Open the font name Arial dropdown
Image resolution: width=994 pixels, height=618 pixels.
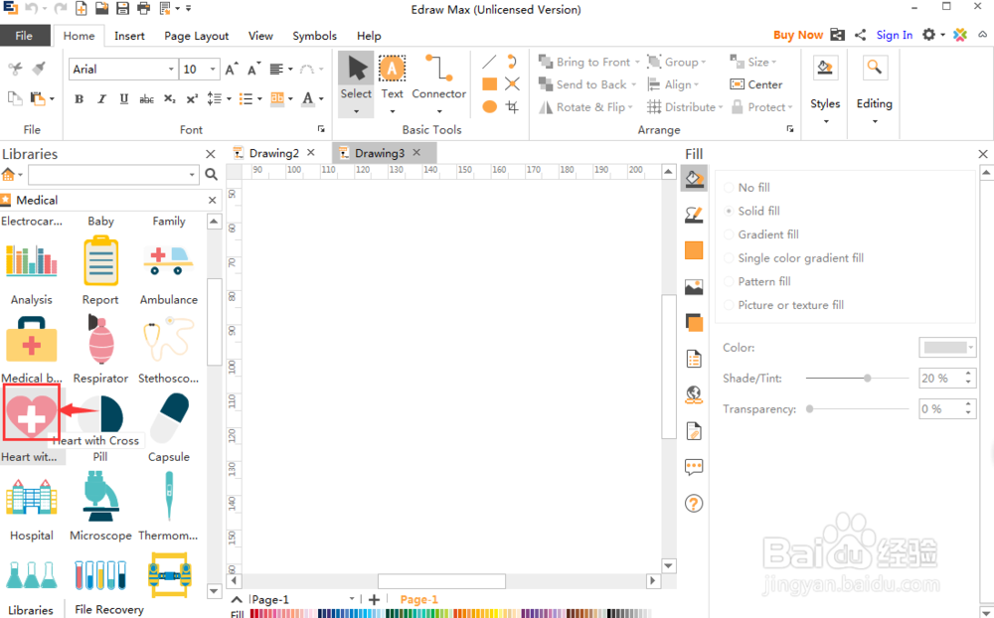click(171, 70)
